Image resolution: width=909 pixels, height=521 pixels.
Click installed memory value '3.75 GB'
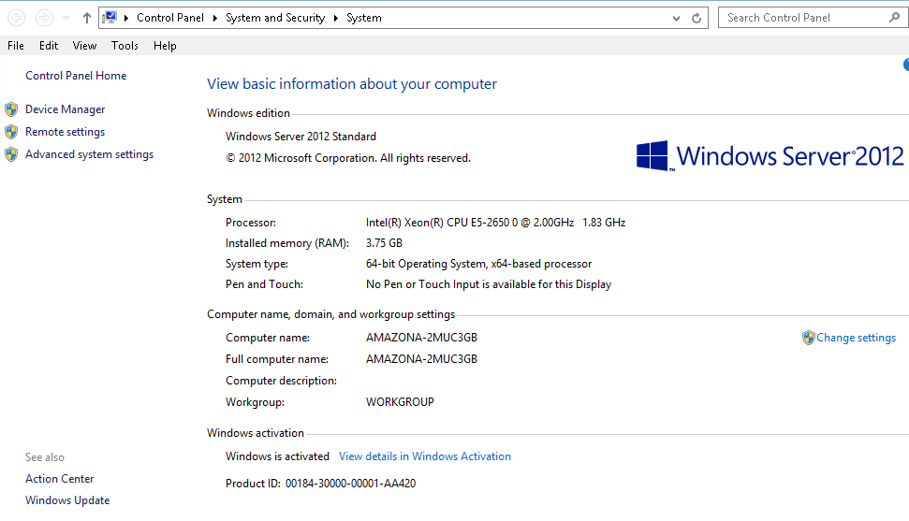coord(384,243)
